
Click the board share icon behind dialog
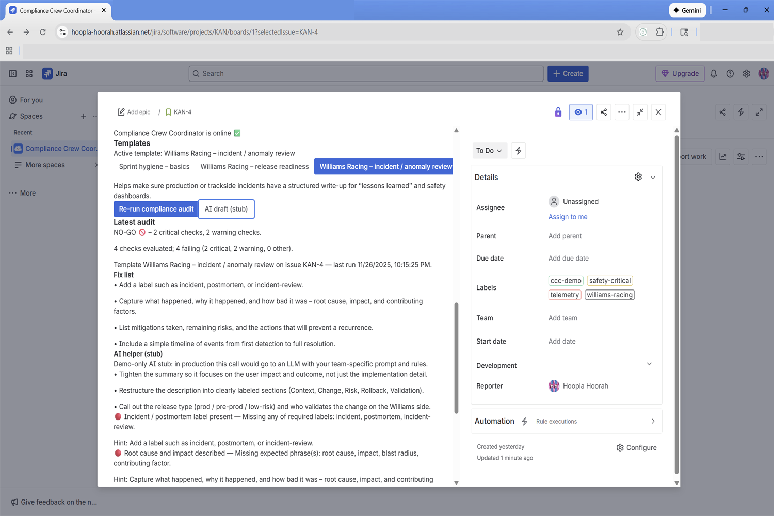(723, 112)
